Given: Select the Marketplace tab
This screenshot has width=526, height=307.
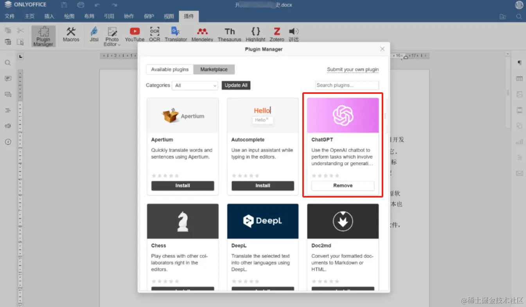Looking at the screenshot, I should click(214, 70).
